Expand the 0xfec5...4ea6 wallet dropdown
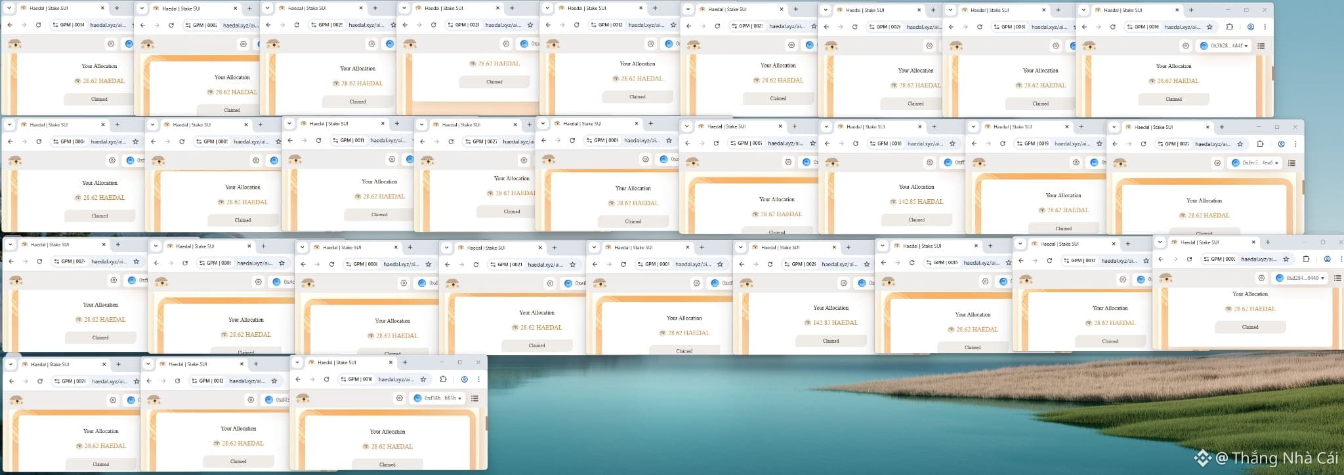The height and width of the screenshot is (475, 1344). [1255, 163]
